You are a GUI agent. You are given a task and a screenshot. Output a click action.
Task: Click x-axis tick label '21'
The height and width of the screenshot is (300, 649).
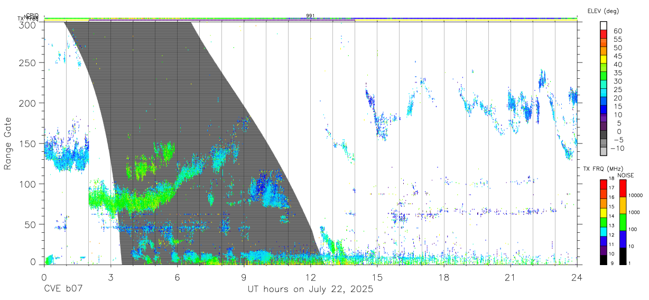click(x=510, y=277)
